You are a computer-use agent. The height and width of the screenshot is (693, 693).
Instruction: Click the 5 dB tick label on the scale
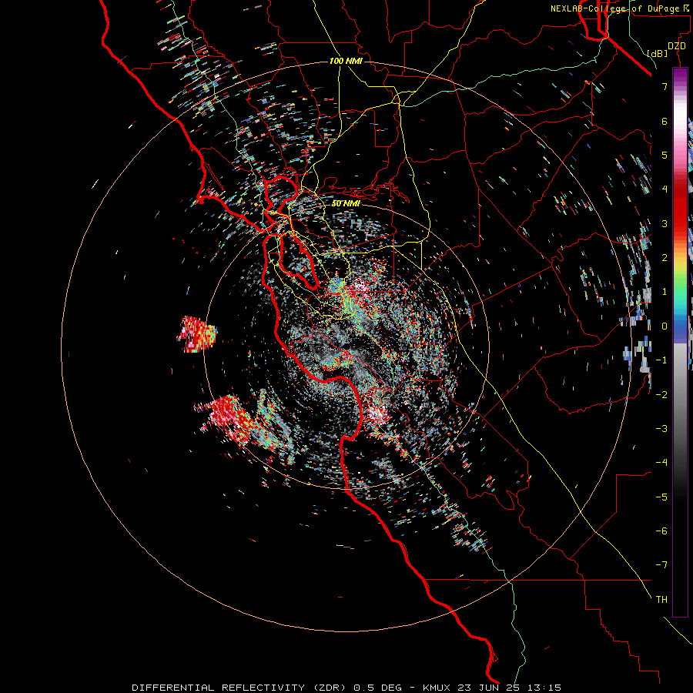(x=665, y=155)
